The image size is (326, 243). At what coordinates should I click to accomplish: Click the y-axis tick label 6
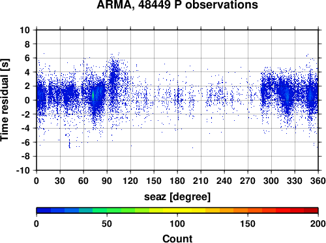point(27,58)
